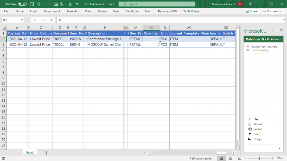Click the Undo arrow icon
Viewport: 287px width, 161px height.
[x=38, y=4]
